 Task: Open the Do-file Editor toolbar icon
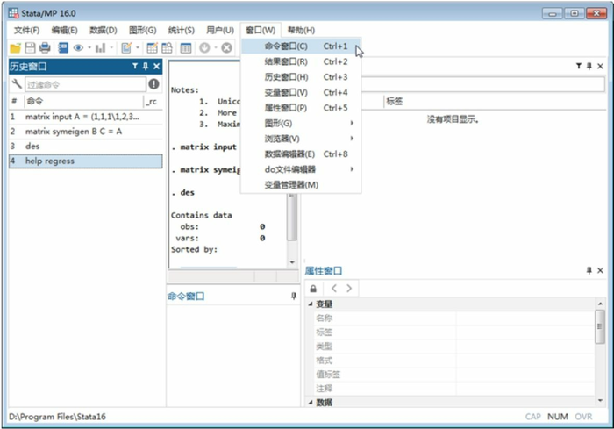click(126, 47)
